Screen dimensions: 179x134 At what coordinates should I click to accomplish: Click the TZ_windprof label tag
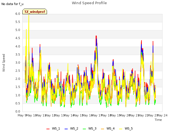pos(35,11)
